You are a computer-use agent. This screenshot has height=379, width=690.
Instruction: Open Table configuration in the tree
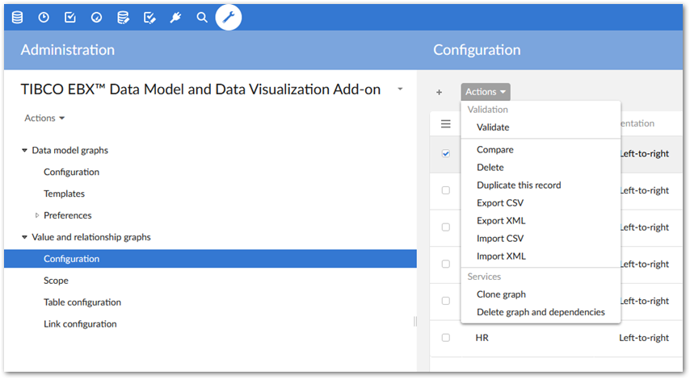point(82,302)
